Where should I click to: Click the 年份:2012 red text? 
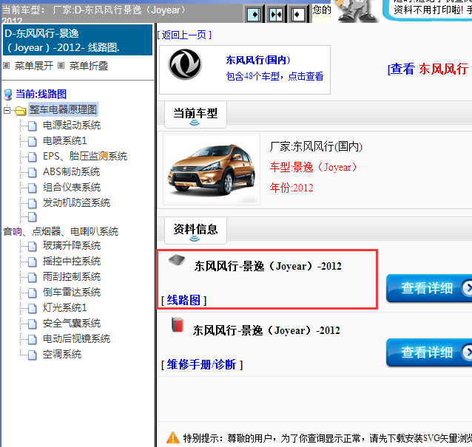291,188
